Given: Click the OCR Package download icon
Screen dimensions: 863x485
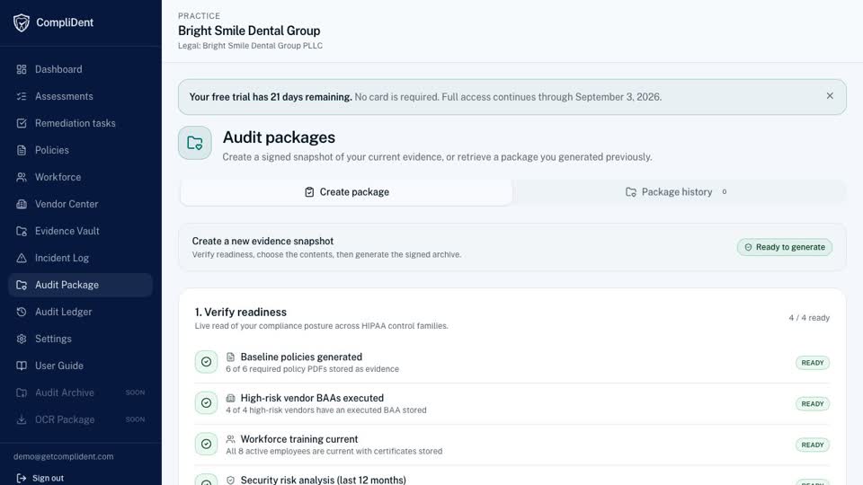Looking at the screenshot, I should point(22,419).
